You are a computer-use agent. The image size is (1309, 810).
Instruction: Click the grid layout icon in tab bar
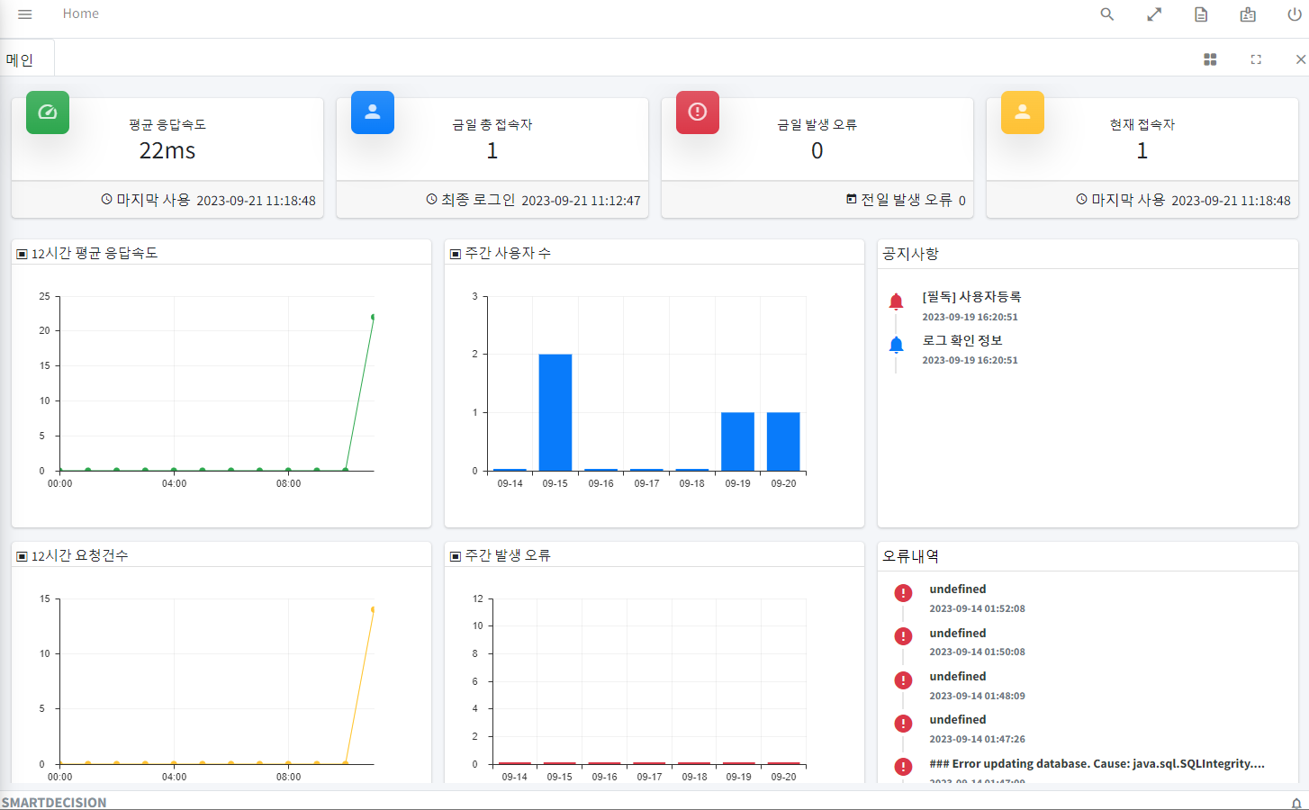coord(1210,59)
